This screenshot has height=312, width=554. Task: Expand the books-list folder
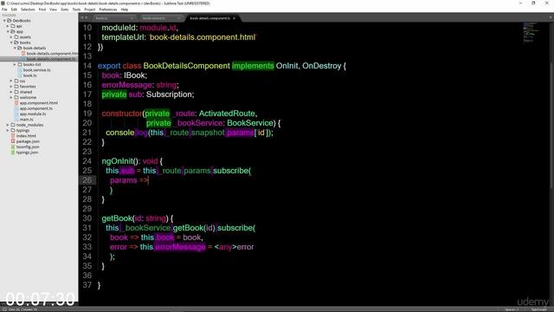tap(16, 64)
